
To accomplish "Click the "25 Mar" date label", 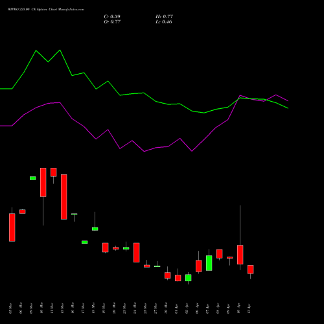I will [x=145, y=308].
